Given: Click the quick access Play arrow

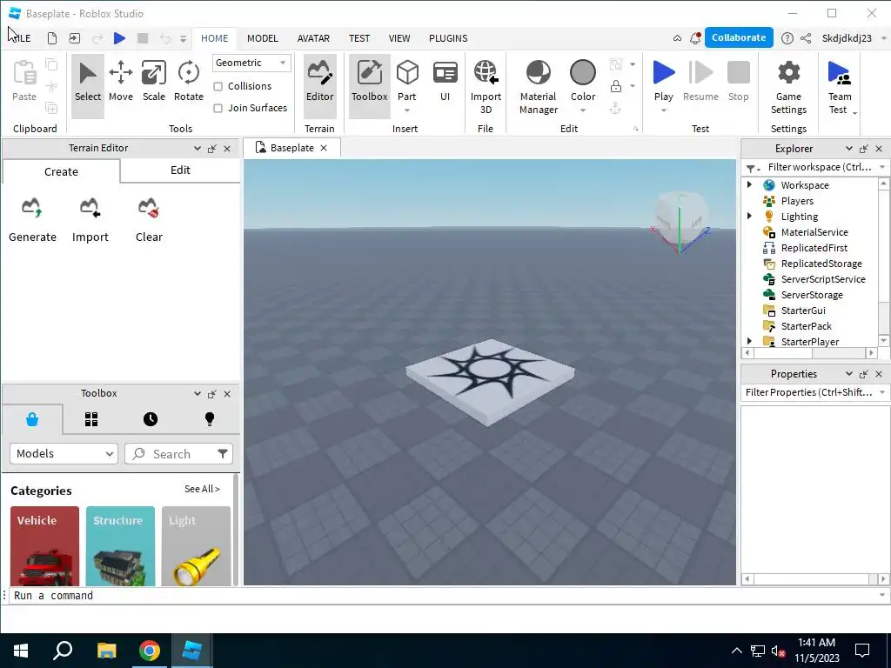Looking at the screenshot, I should click(119, 38).
